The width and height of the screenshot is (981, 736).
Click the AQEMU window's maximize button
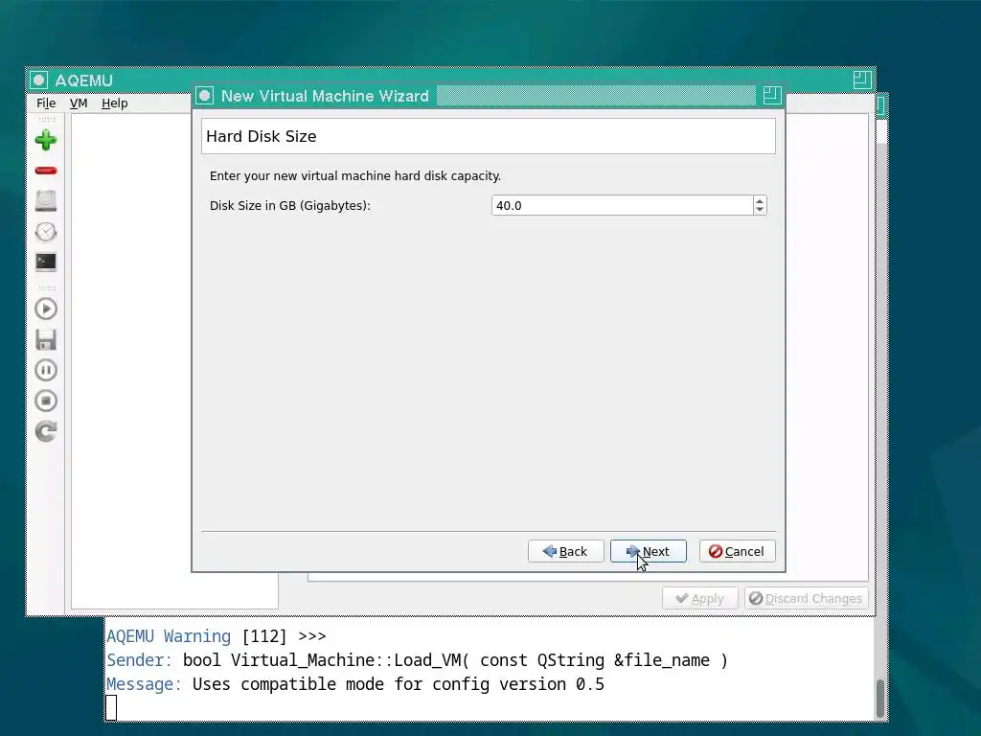tap(862, 80)
